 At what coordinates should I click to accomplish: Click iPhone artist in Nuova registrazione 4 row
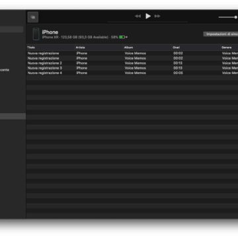tap(82, 73)
